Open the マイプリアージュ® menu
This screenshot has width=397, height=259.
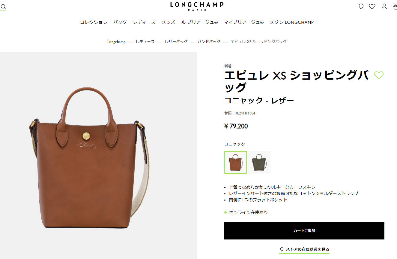point(244,22)
